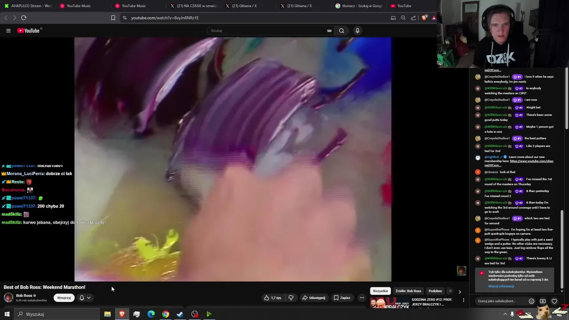Screen dimensions: 569x320
Task: Open Brave browser from the taskbar
Action: click(122, 314)
